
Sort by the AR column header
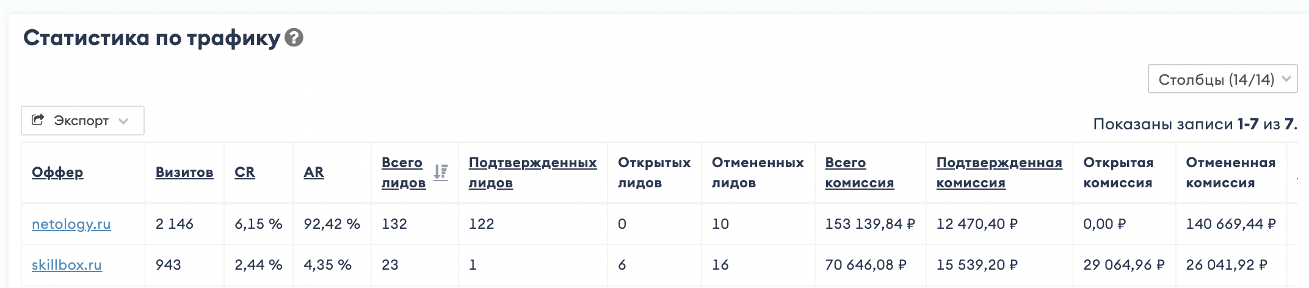coord(314,173)
